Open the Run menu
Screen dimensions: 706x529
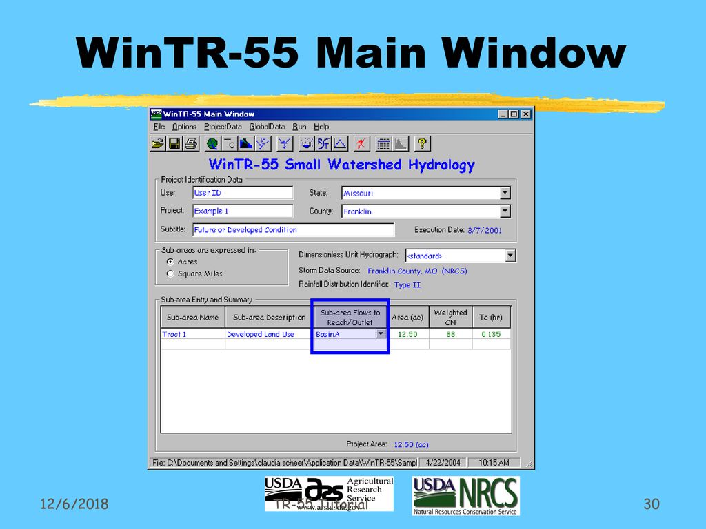(299, 127)
